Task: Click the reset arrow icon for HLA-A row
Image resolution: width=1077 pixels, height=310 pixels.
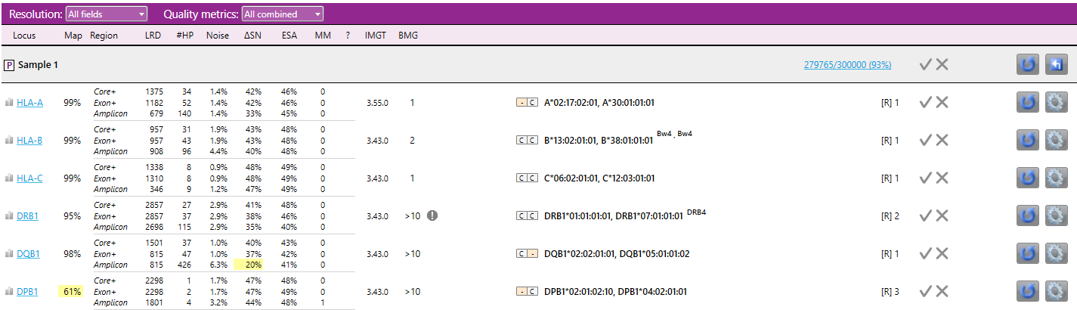Action: 1028,102
